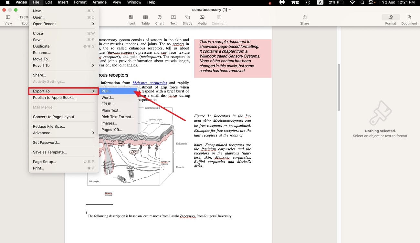Select Set Password… in File menu
The width and height of the screenshot is (420, 243).
[64, 143]
